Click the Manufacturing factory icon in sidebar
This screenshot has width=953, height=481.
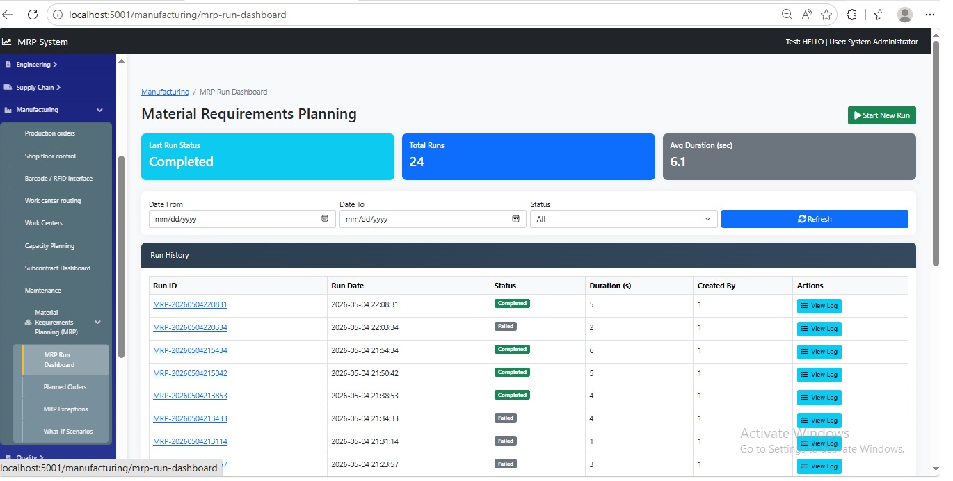[8, 110]
